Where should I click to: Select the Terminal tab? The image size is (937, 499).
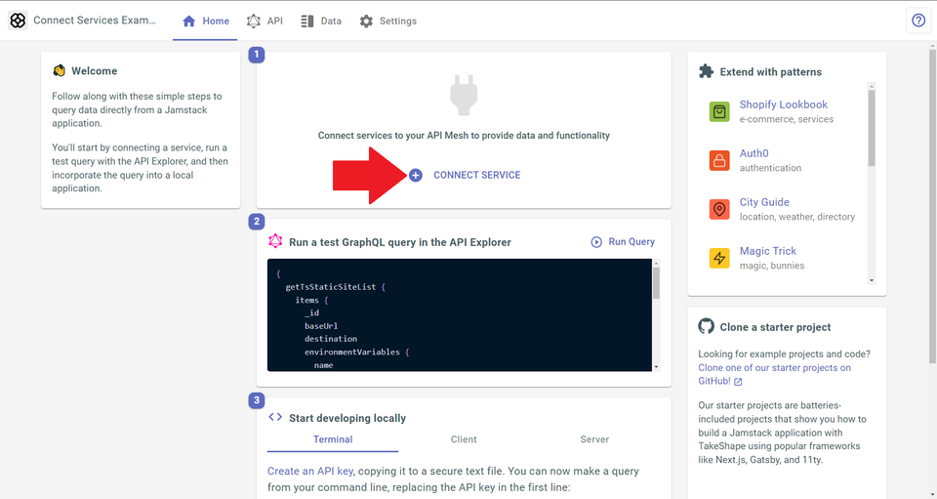coord(333,439)
